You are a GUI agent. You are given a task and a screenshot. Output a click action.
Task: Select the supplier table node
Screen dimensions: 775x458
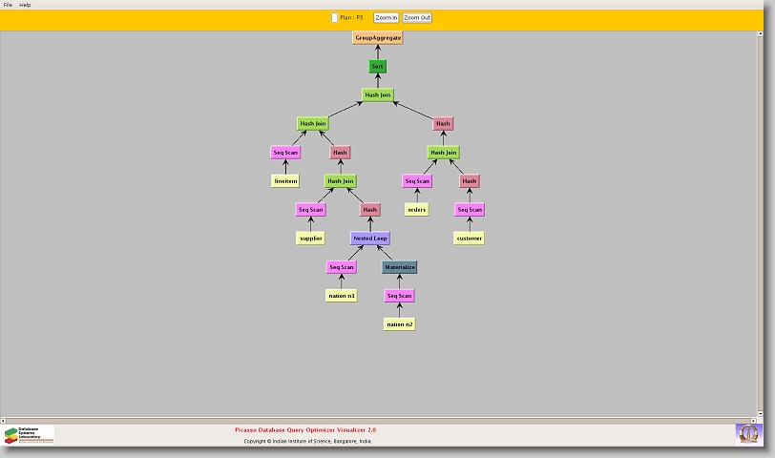[311, 239]
